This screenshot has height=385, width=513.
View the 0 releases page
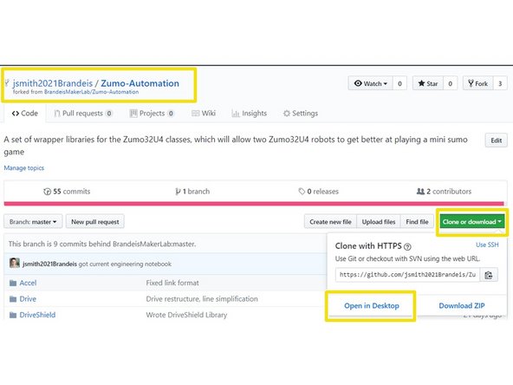pyautogui.click(x=318, y=191)
